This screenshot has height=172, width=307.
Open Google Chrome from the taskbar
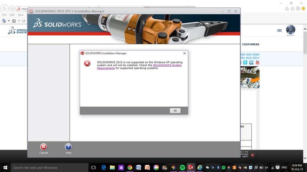point(130,168)
